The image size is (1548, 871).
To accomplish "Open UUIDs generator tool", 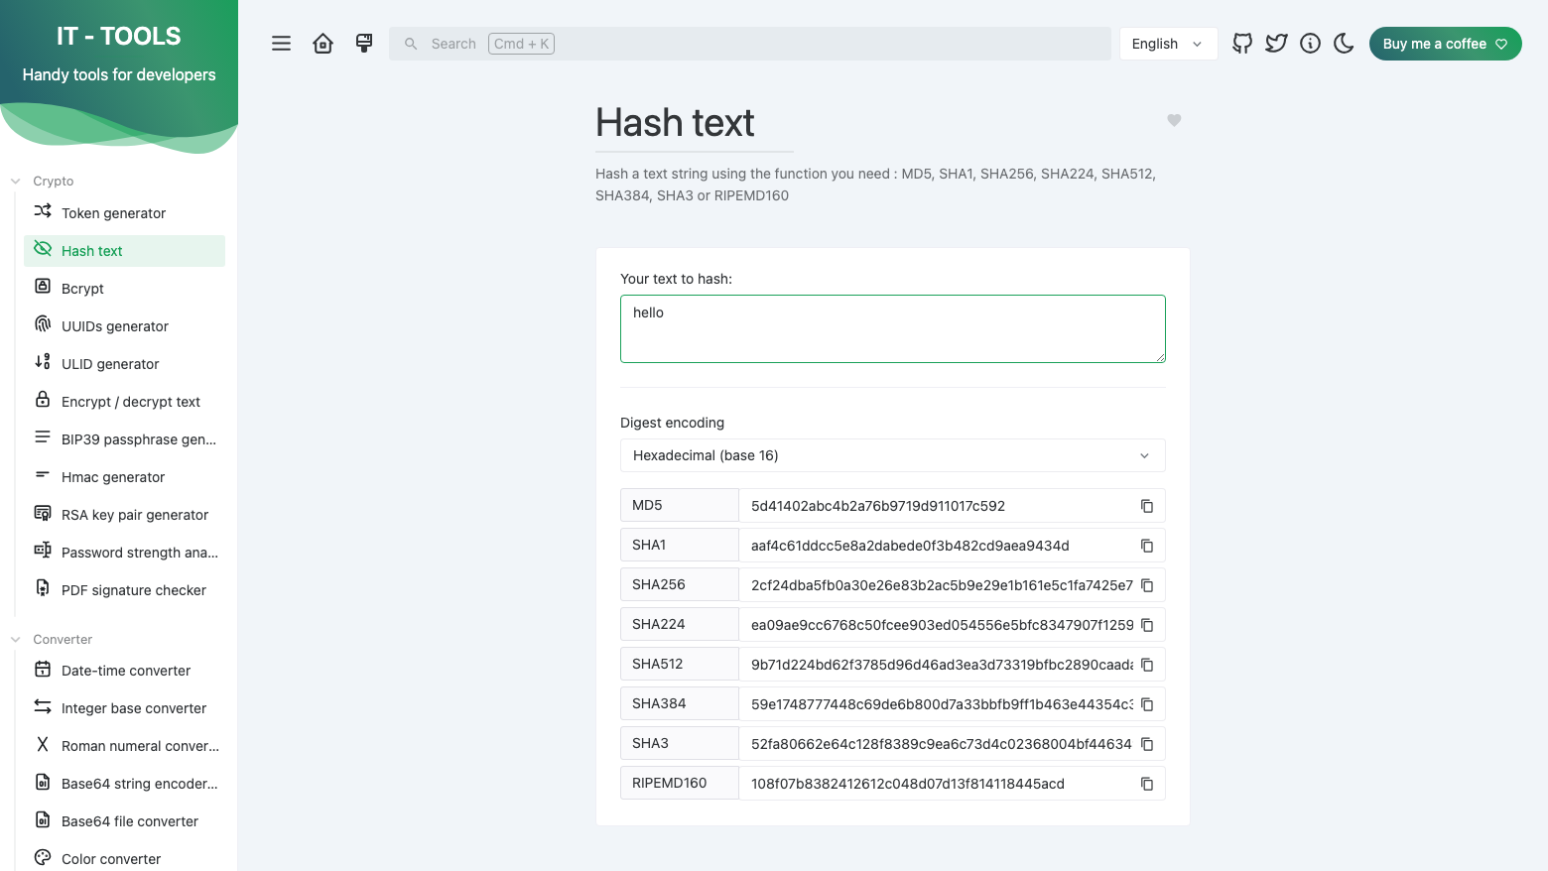I will pyautogui.click(x=124, y=326).
